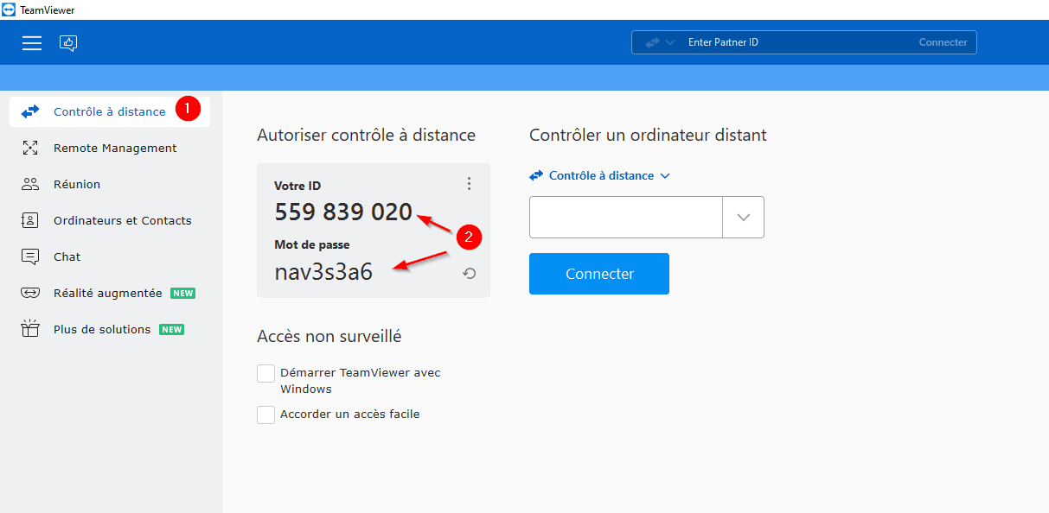1049x513 pixels.
Task: Switch to the Chat section
Action: click(67, 256)
